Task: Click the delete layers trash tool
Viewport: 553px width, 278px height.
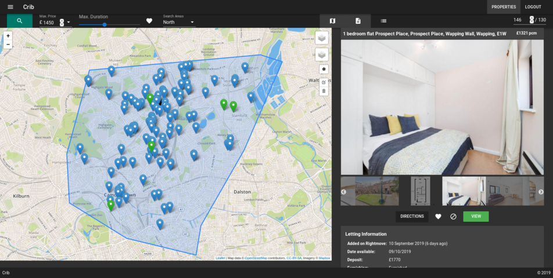Action: pos(324,92)
